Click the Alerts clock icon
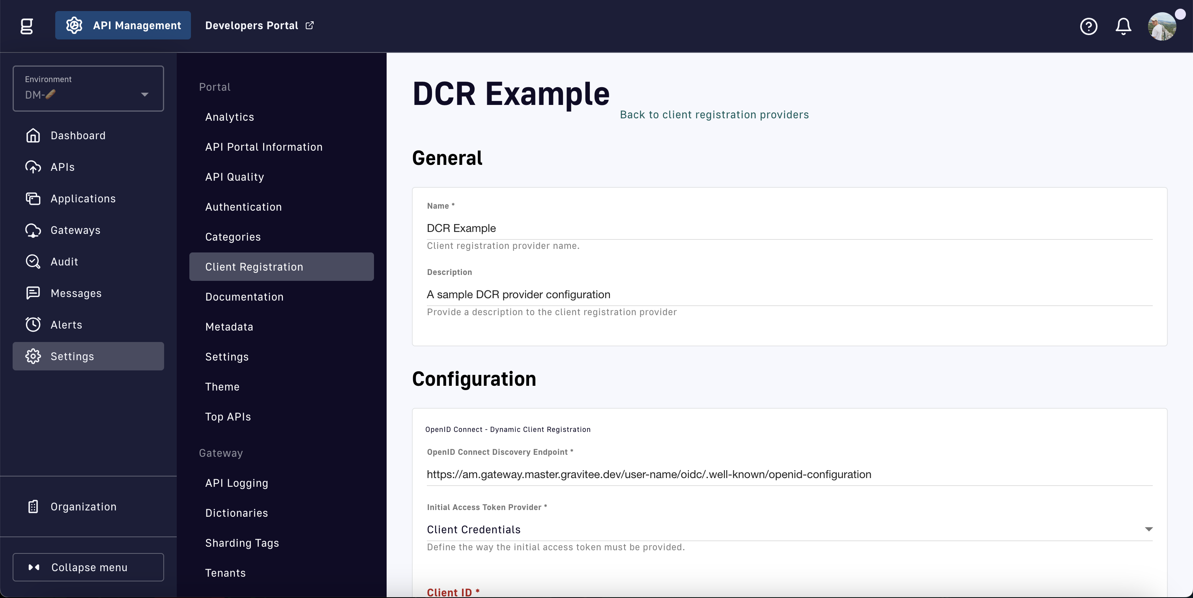The height and width of the screenshot is (598, 1193). click(x=33, y=325)
